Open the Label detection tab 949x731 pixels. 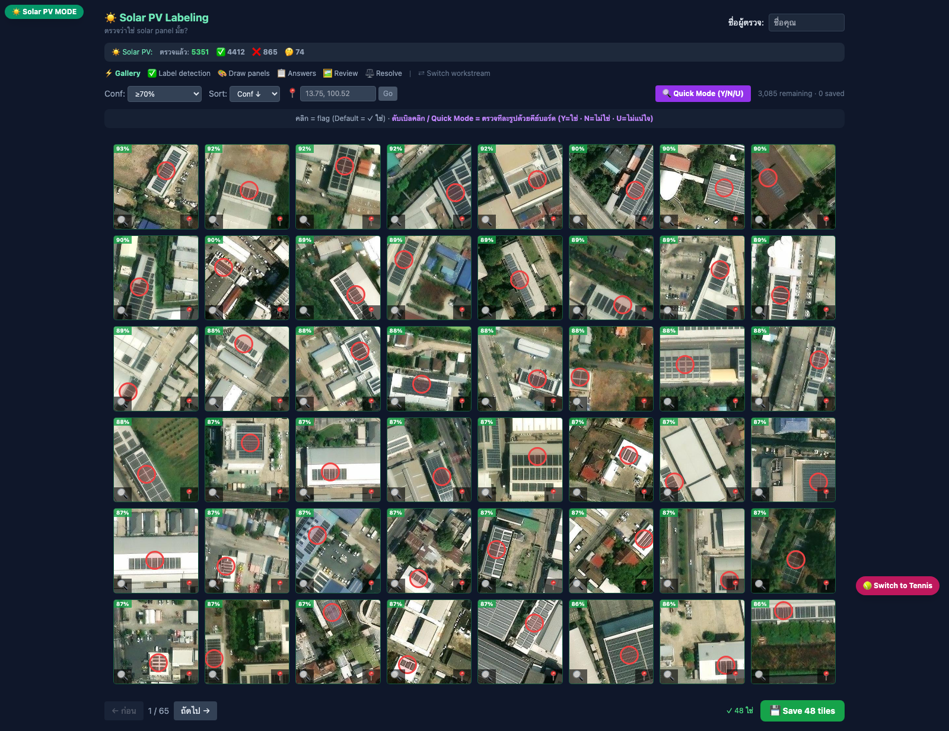[x=179, y=74]
